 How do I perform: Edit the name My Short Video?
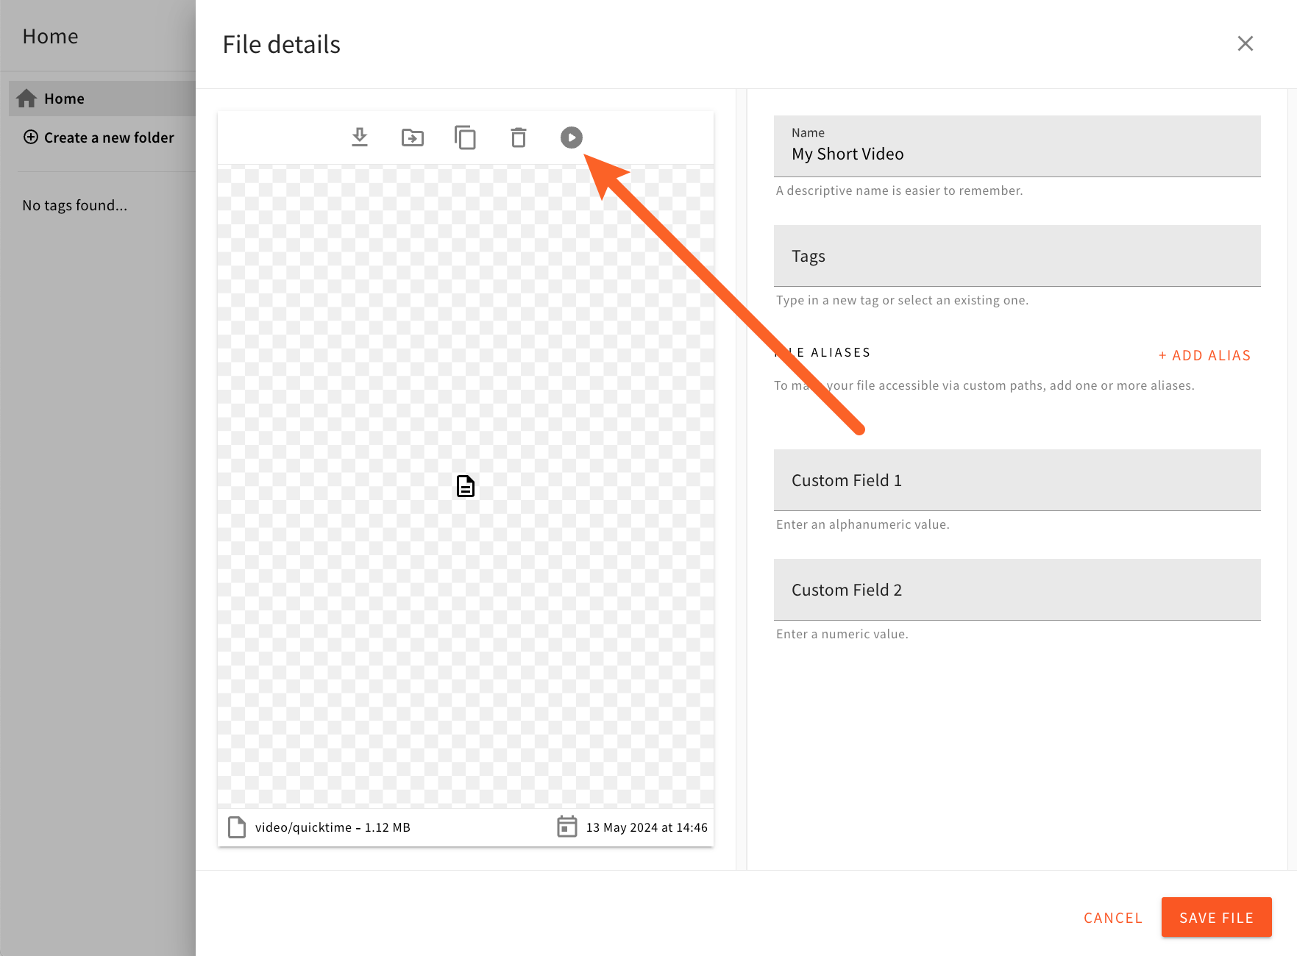tap(1017, 154)
